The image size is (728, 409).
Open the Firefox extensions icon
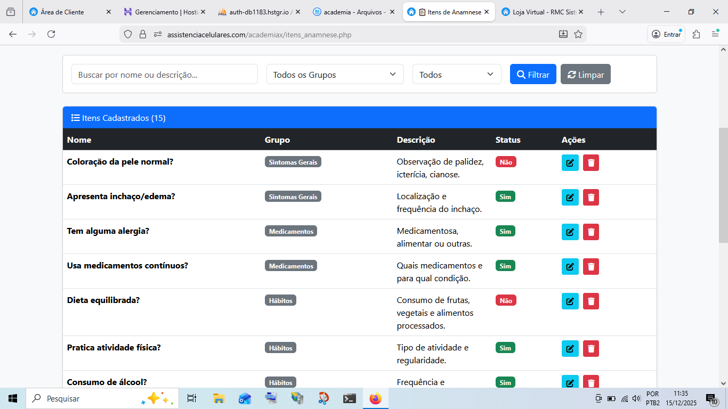point(696,35)
